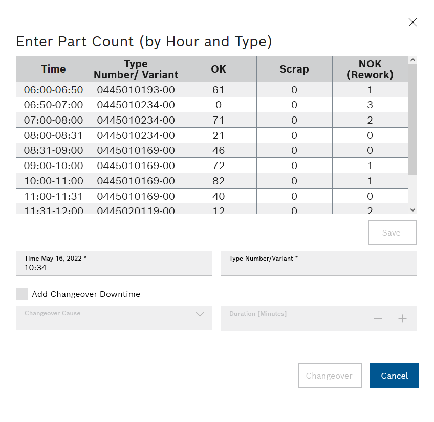
Task: Expand the Changeover Cause dropdown
Action: pyautogui.click(x=200, y=315)
